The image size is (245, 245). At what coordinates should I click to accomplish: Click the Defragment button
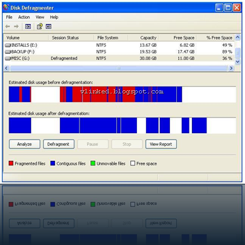click(x=59, y=144)
